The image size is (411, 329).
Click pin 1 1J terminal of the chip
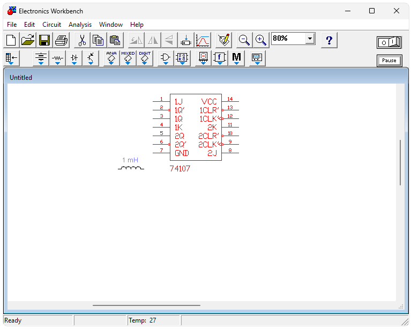(161, 101)
